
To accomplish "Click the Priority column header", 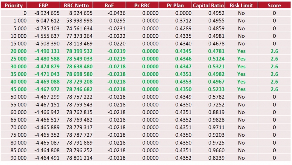I will [14, 5].
